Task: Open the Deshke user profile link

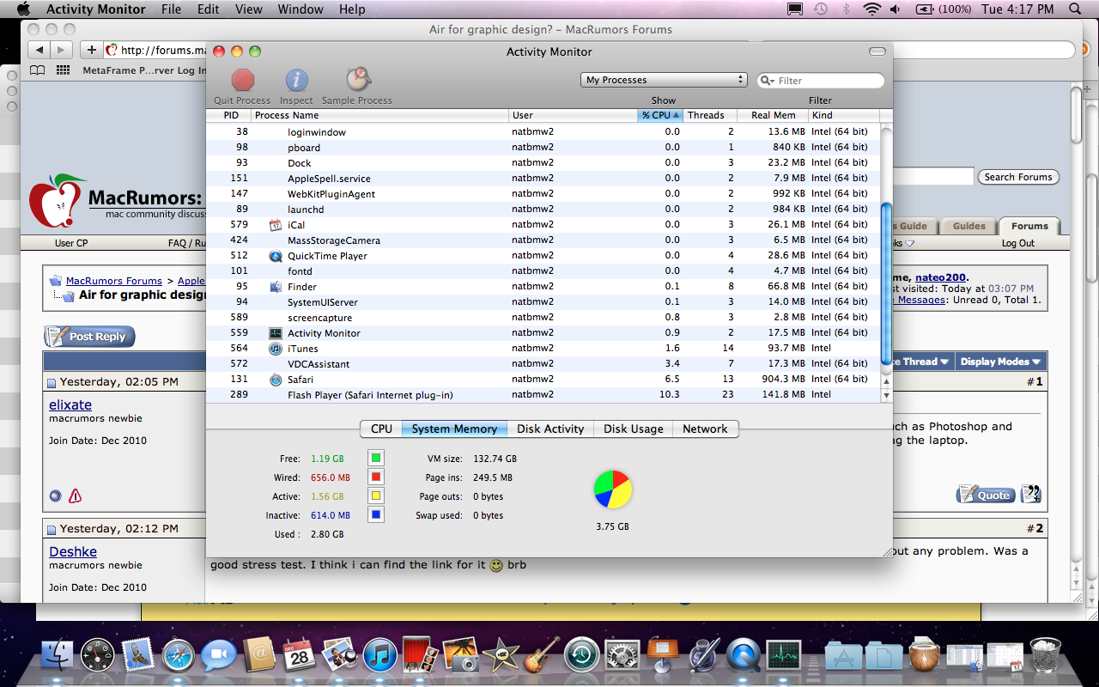Action: coord(73,551)
